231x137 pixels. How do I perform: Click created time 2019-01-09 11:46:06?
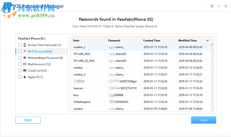(155, 109)
